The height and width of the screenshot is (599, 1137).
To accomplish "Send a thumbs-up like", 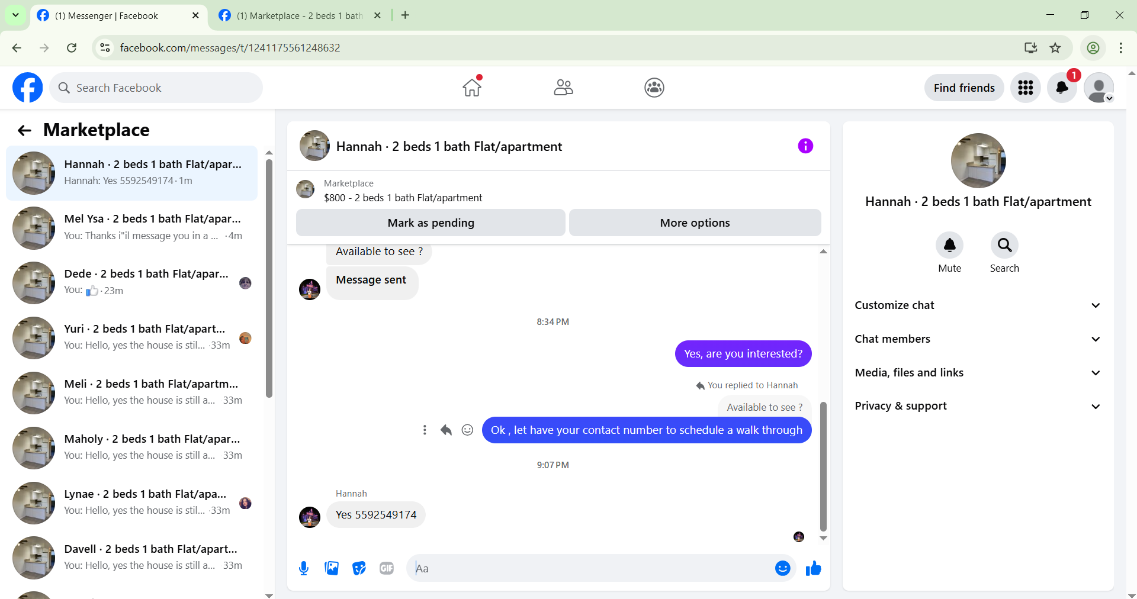I will coord(814,569).
